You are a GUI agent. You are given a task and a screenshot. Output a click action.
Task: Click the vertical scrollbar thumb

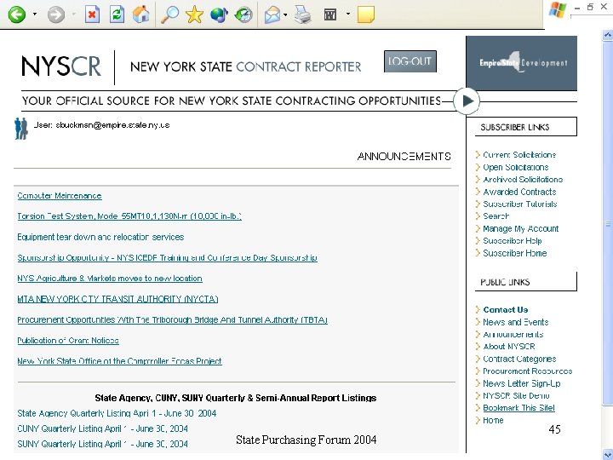click(608, 223)
